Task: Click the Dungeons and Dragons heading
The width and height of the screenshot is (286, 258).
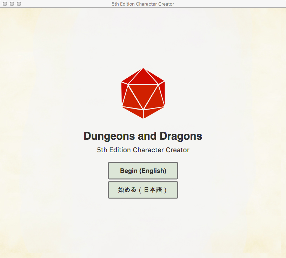Action: tap(143, 136)
